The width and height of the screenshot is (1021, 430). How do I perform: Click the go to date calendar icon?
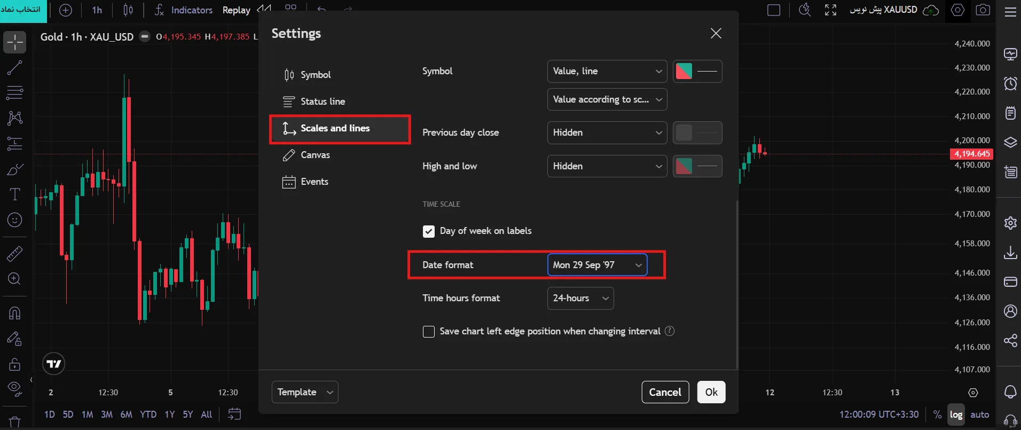click(x=234, y=414)
